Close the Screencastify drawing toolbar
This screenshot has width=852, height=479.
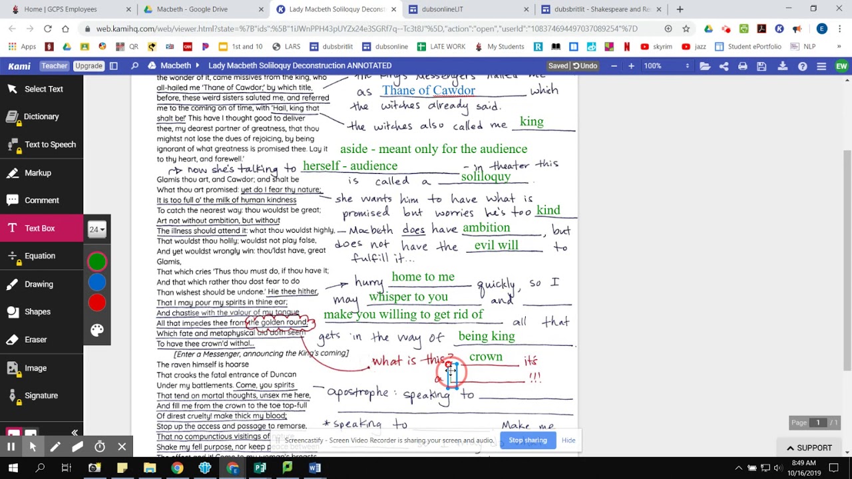[122, 447]
